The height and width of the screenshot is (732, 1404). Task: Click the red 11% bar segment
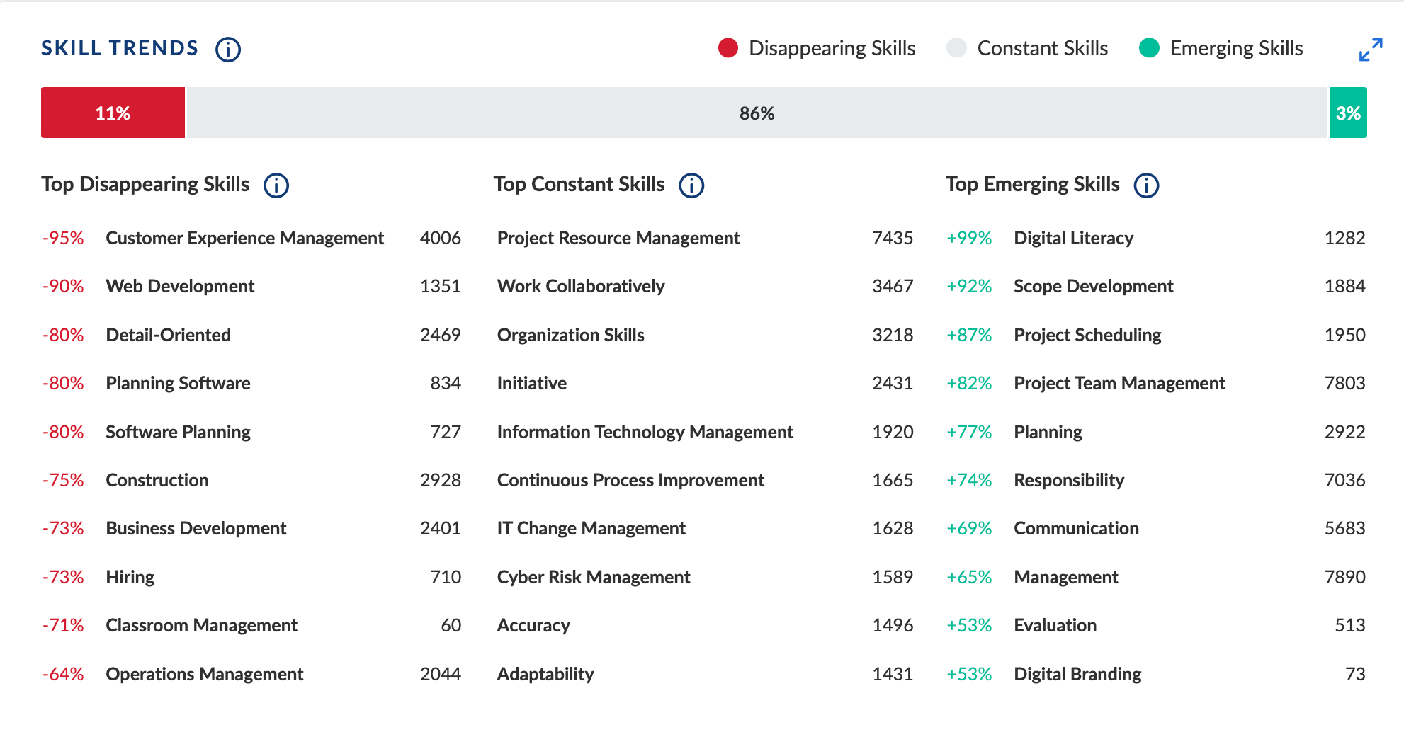point(113,113)
